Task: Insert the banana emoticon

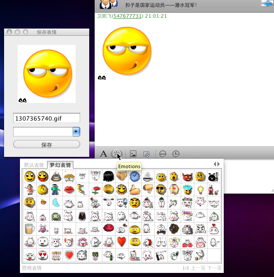Action: (x=82, y=190)
